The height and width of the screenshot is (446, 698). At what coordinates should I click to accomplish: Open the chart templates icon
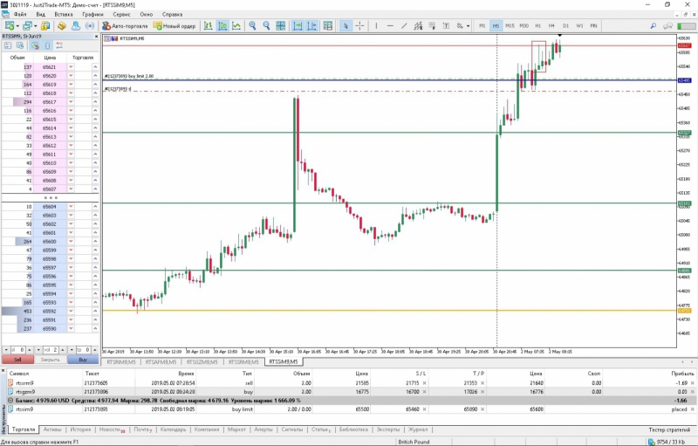(x=328, y=26)
